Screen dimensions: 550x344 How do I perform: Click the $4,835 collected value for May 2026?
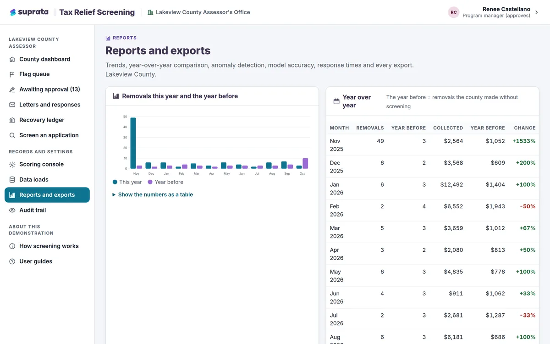click(453, 272)
